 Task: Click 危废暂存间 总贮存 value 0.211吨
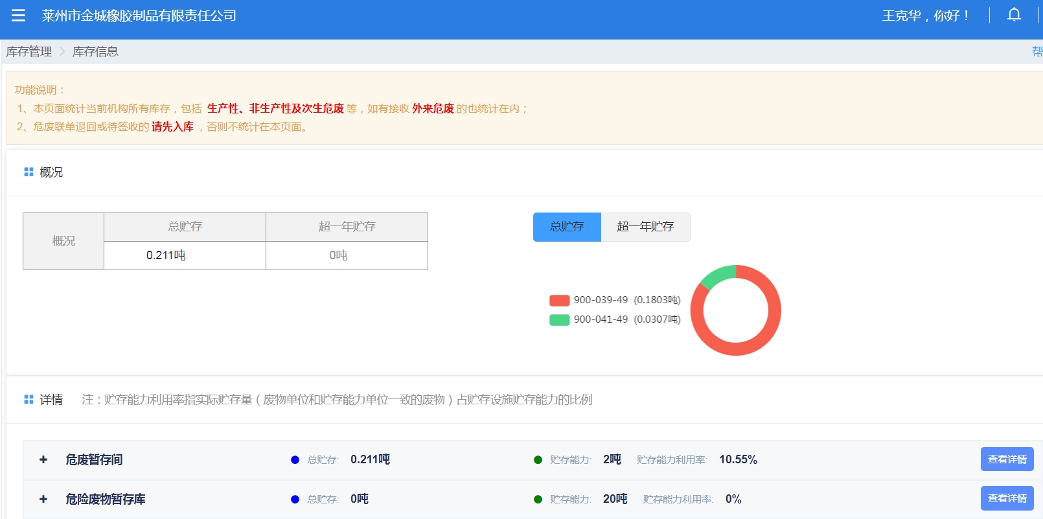(370, 459)
